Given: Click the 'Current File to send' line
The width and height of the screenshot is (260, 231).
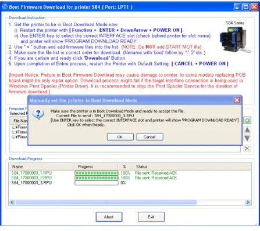Looking at the screenshot, I should click(x=95, y=115).
